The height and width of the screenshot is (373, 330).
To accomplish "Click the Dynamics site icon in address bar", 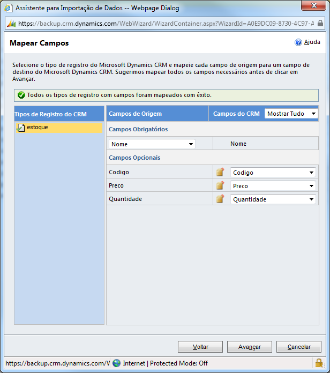I will (11, 24).
